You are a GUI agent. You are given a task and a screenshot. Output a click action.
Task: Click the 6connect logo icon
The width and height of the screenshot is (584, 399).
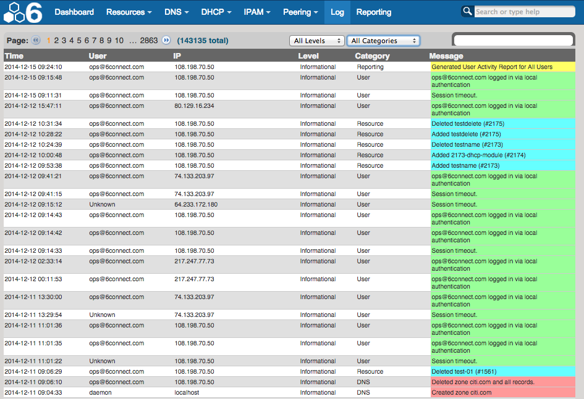pos(23,12)
